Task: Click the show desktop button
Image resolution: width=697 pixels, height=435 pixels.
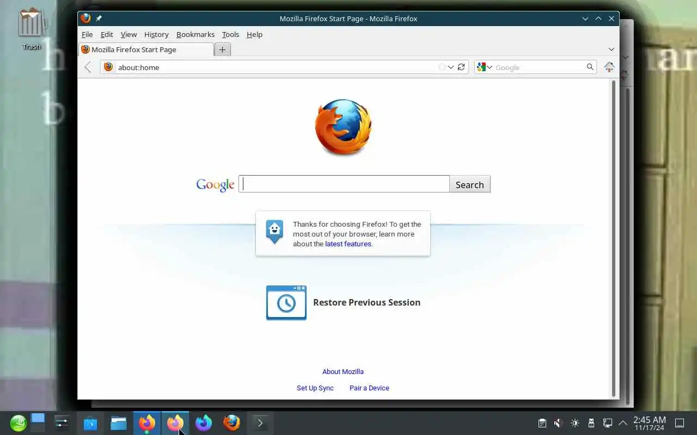Action: point(680,422)
